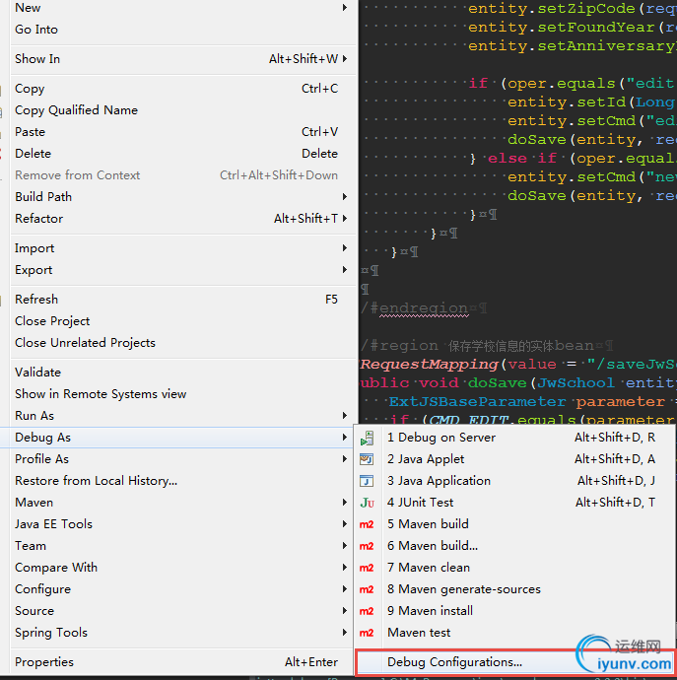The width and height of the screenshot is (677, 680).
Task: Click the Java Applet icon
Action: [367, 459]
